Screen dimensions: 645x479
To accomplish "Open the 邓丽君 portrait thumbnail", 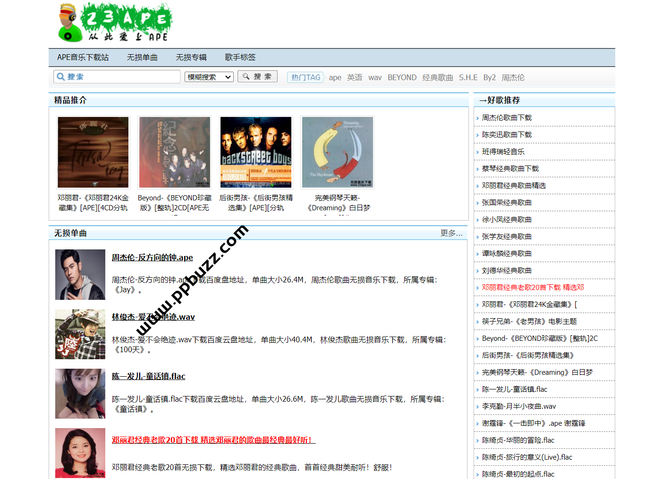I will click(x=80, y=453).
